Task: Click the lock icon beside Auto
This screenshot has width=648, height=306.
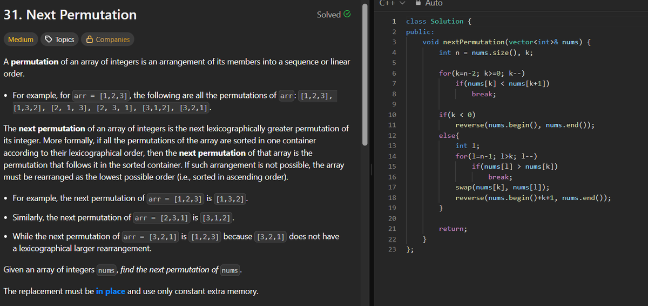Action: point(418,3)
